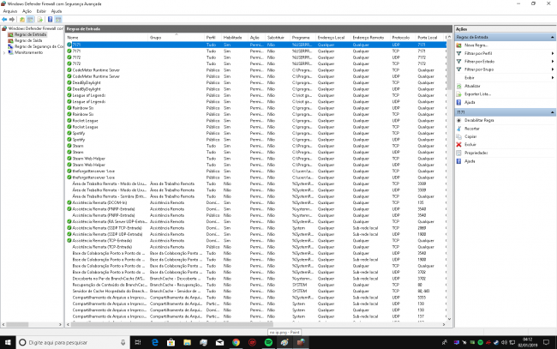Sort by the Nome column header
557x349 pixels.
point(106,38)
